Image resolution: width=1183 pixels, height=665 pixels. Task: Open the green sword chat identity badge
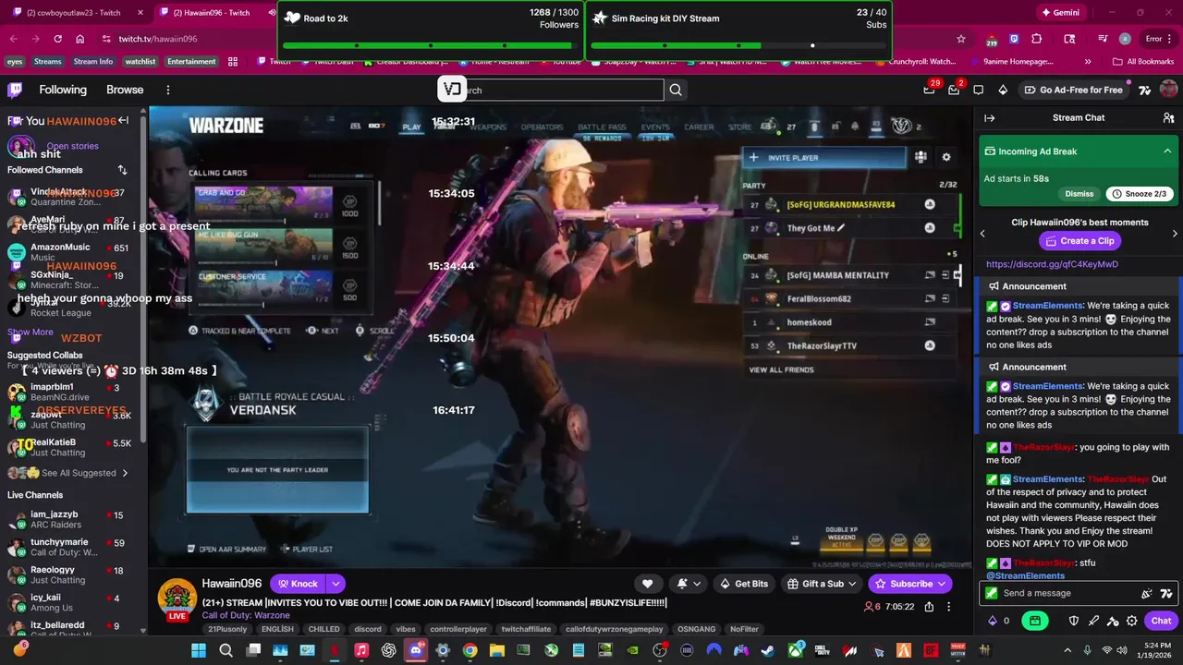pos(992,593)
